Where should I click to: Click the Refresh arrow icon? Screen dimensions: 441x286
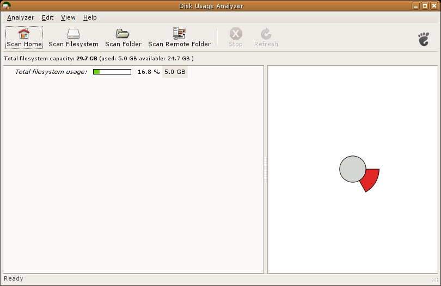pyautogui.click(x=266, y=34)
